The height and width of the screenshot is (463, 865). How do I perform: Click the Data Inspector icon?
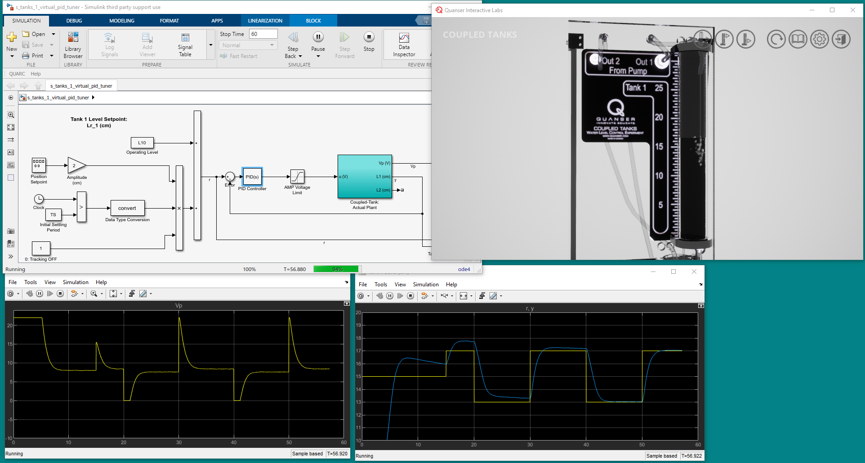coord(404,38)
